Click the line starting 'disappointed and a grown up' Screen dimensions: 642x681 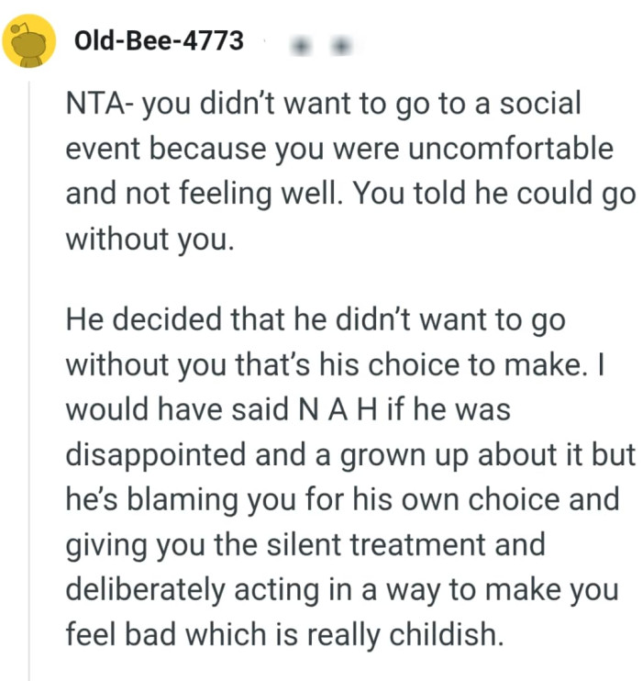pos(349,454)
